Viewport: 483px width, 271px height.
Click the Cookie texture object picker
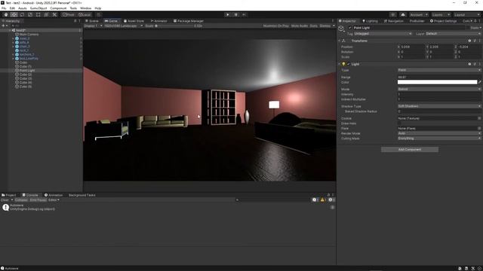click(479, 118)
